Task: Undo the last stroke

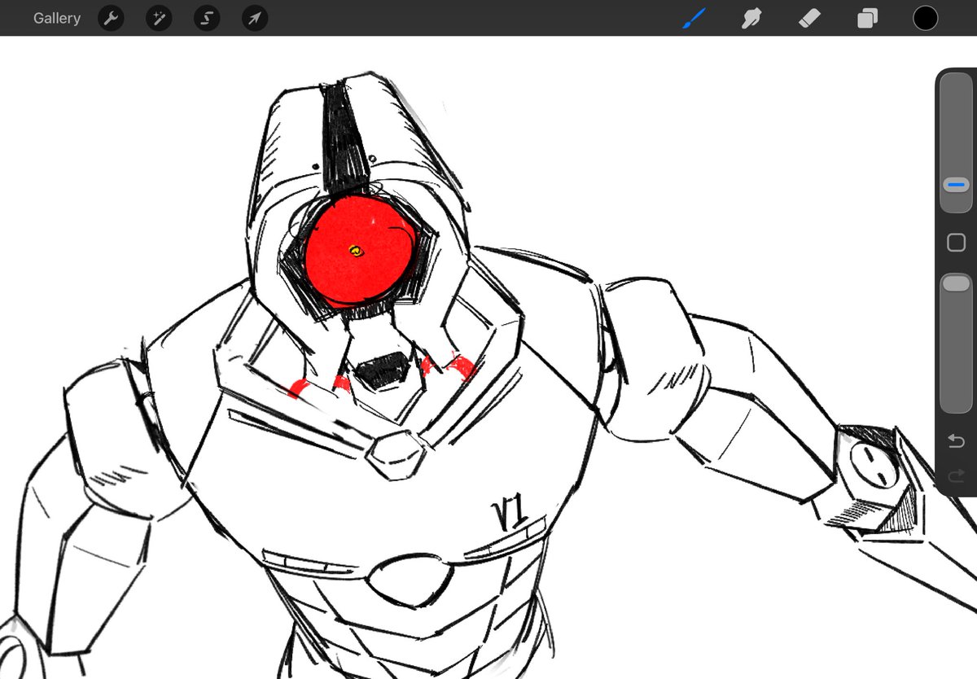Action: coord(956,440)
